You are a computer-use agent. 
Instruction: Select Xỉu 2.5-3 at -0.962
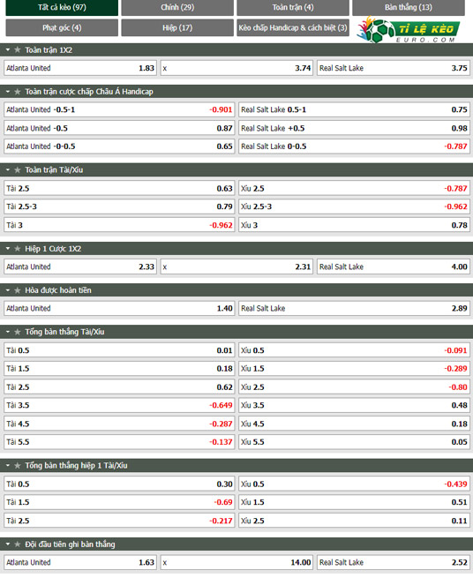pyautogui.click(x=354, y=206)
